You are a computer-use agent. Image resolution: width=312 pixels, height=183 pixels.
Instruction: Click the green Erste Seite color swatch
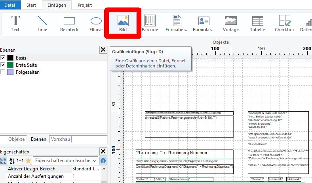(11, 65)
